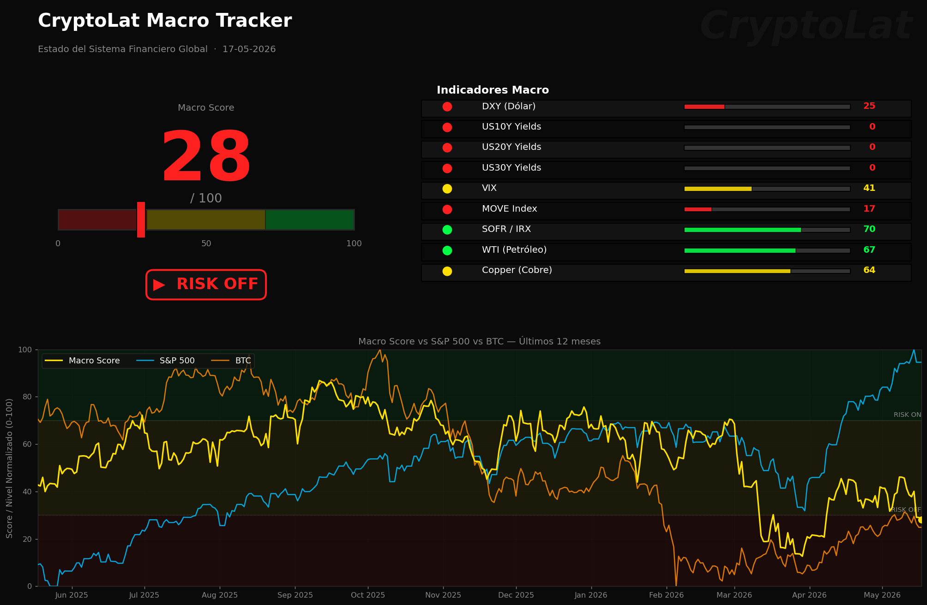Pick the red dot next to US30Y Yields
This screenshot has height=605, width=927.
tap(447, 168)
